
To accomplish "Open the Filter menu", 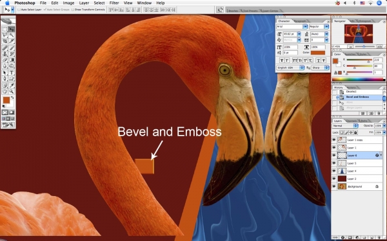I will pyautogui.click(x=114, y=3).
